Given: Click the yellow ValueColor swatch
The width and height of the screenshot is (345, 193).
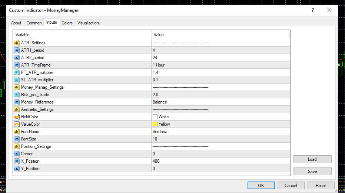Looking at the screenshot, I should pyautogui.click(x=155, y=124).
